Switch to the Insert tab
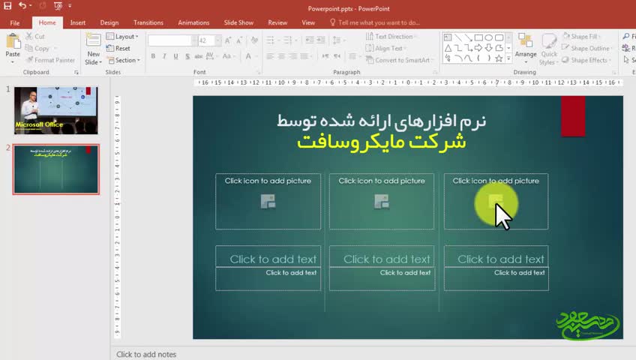Screen dimensions: 636x360 click(x=77, y=22)
